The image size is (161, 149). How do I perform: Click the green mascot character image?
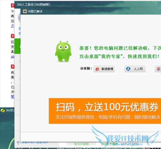(x=63, y=51)
